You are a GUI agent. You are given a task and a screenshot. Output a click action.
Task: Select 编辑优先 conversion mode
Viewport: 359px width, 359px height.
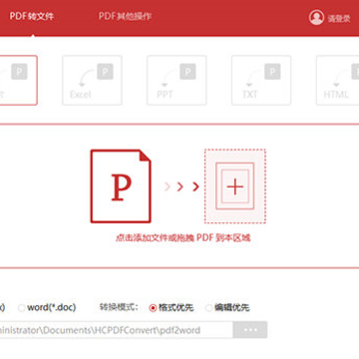click(209, 308)
